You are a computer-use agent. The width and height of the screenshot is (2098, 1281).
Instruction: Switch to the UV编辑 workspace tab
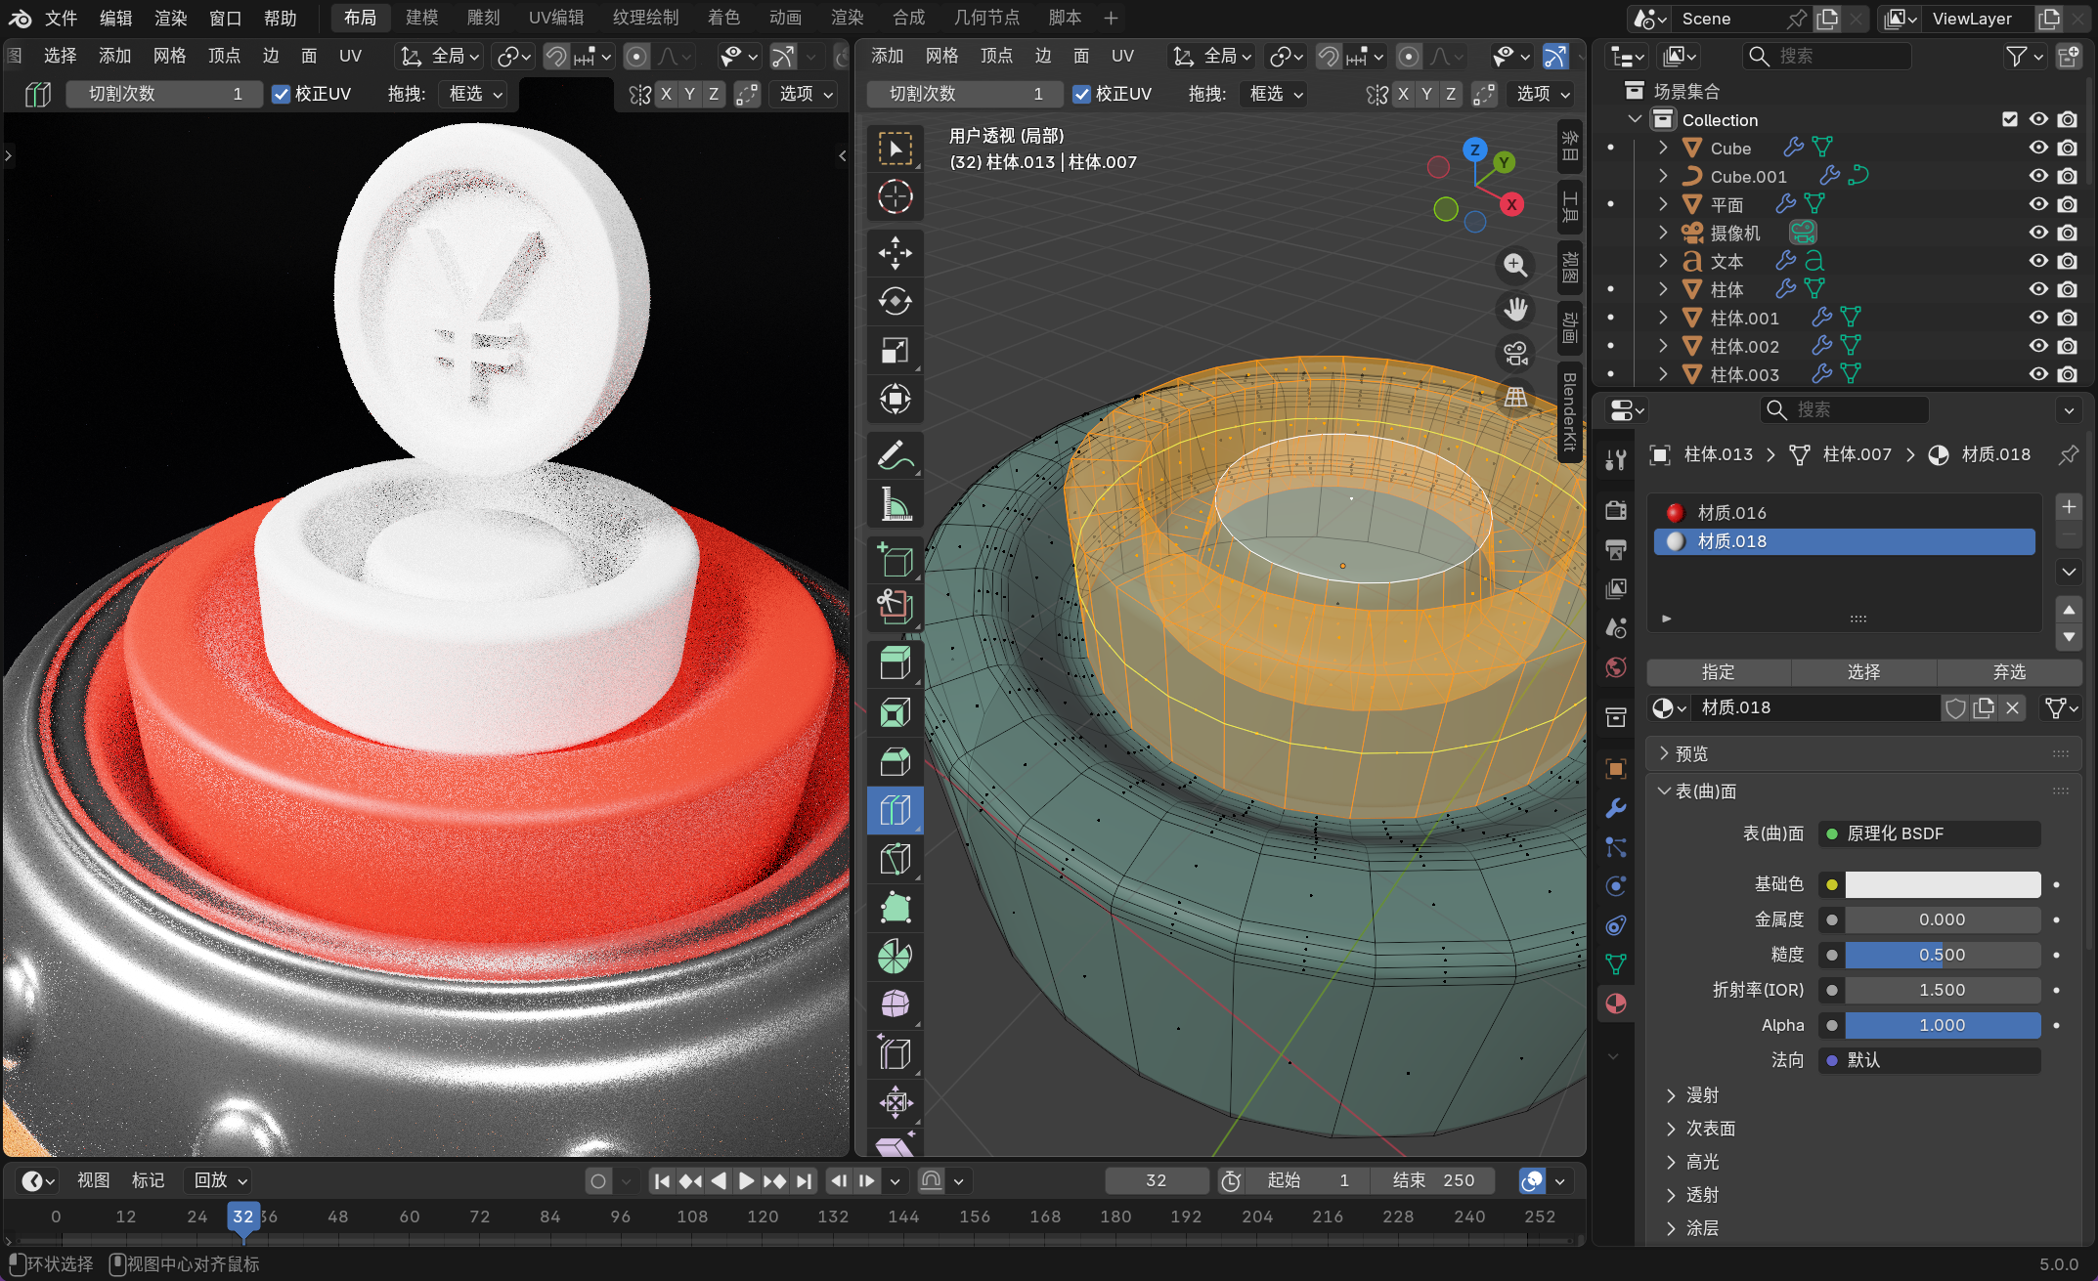(556, 18)
